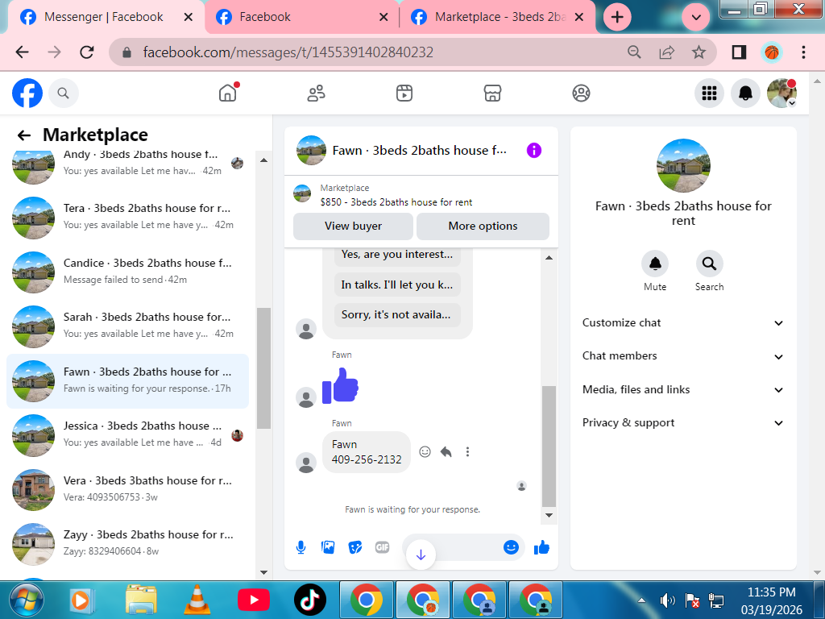Click the message thread scrollbar up arrow

pyautogui.click(x=549, y=257)
